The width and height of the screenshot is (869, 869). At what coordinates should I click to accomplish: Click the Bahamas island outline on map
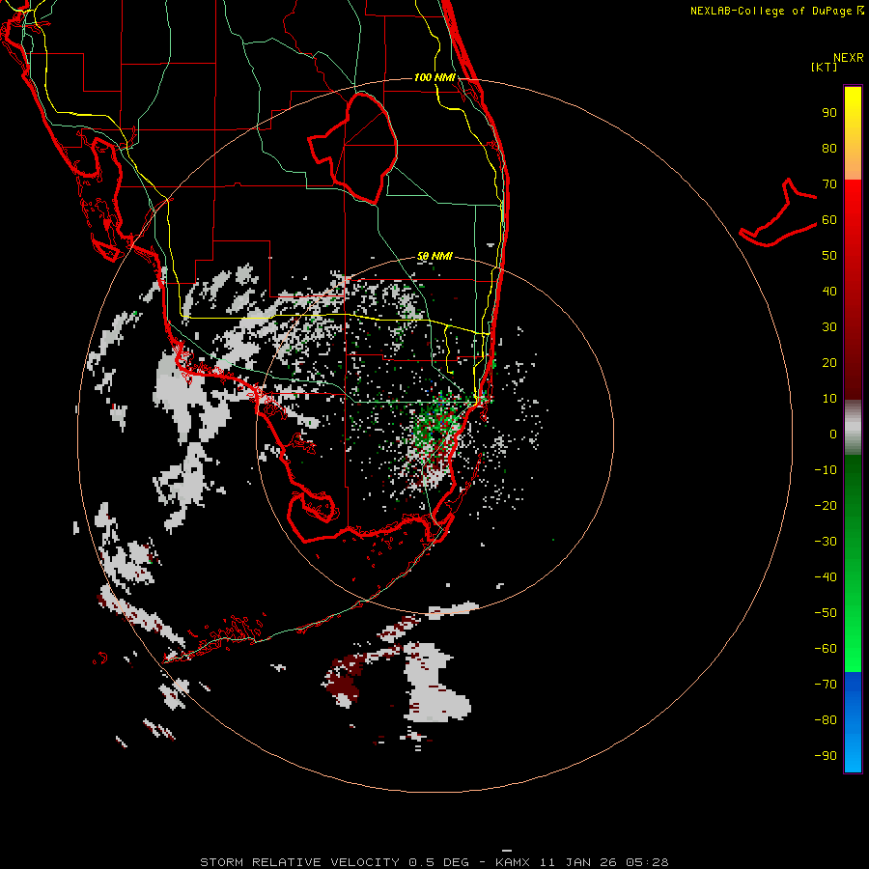[778, 212]
